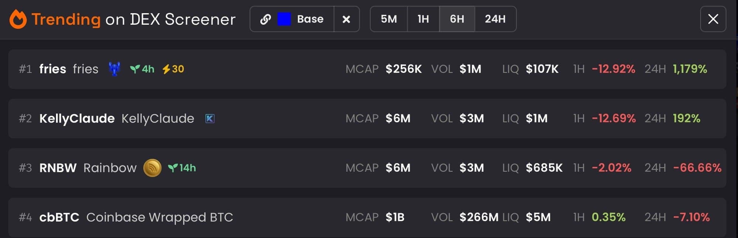Click the chain link icon beside Base
The image size is (738, 238).
pos(265,19)
